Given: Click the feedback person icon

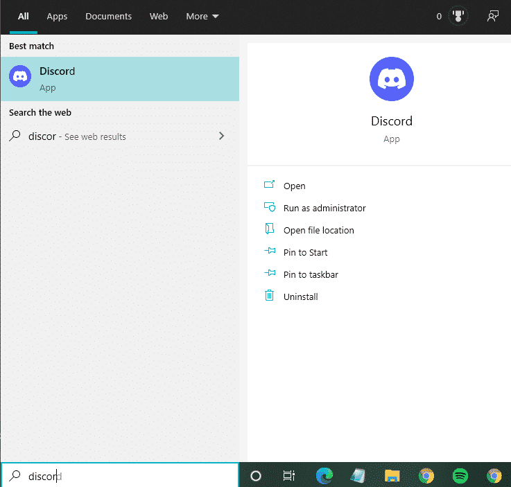Looking at the screenshot, I should [492, 16].
